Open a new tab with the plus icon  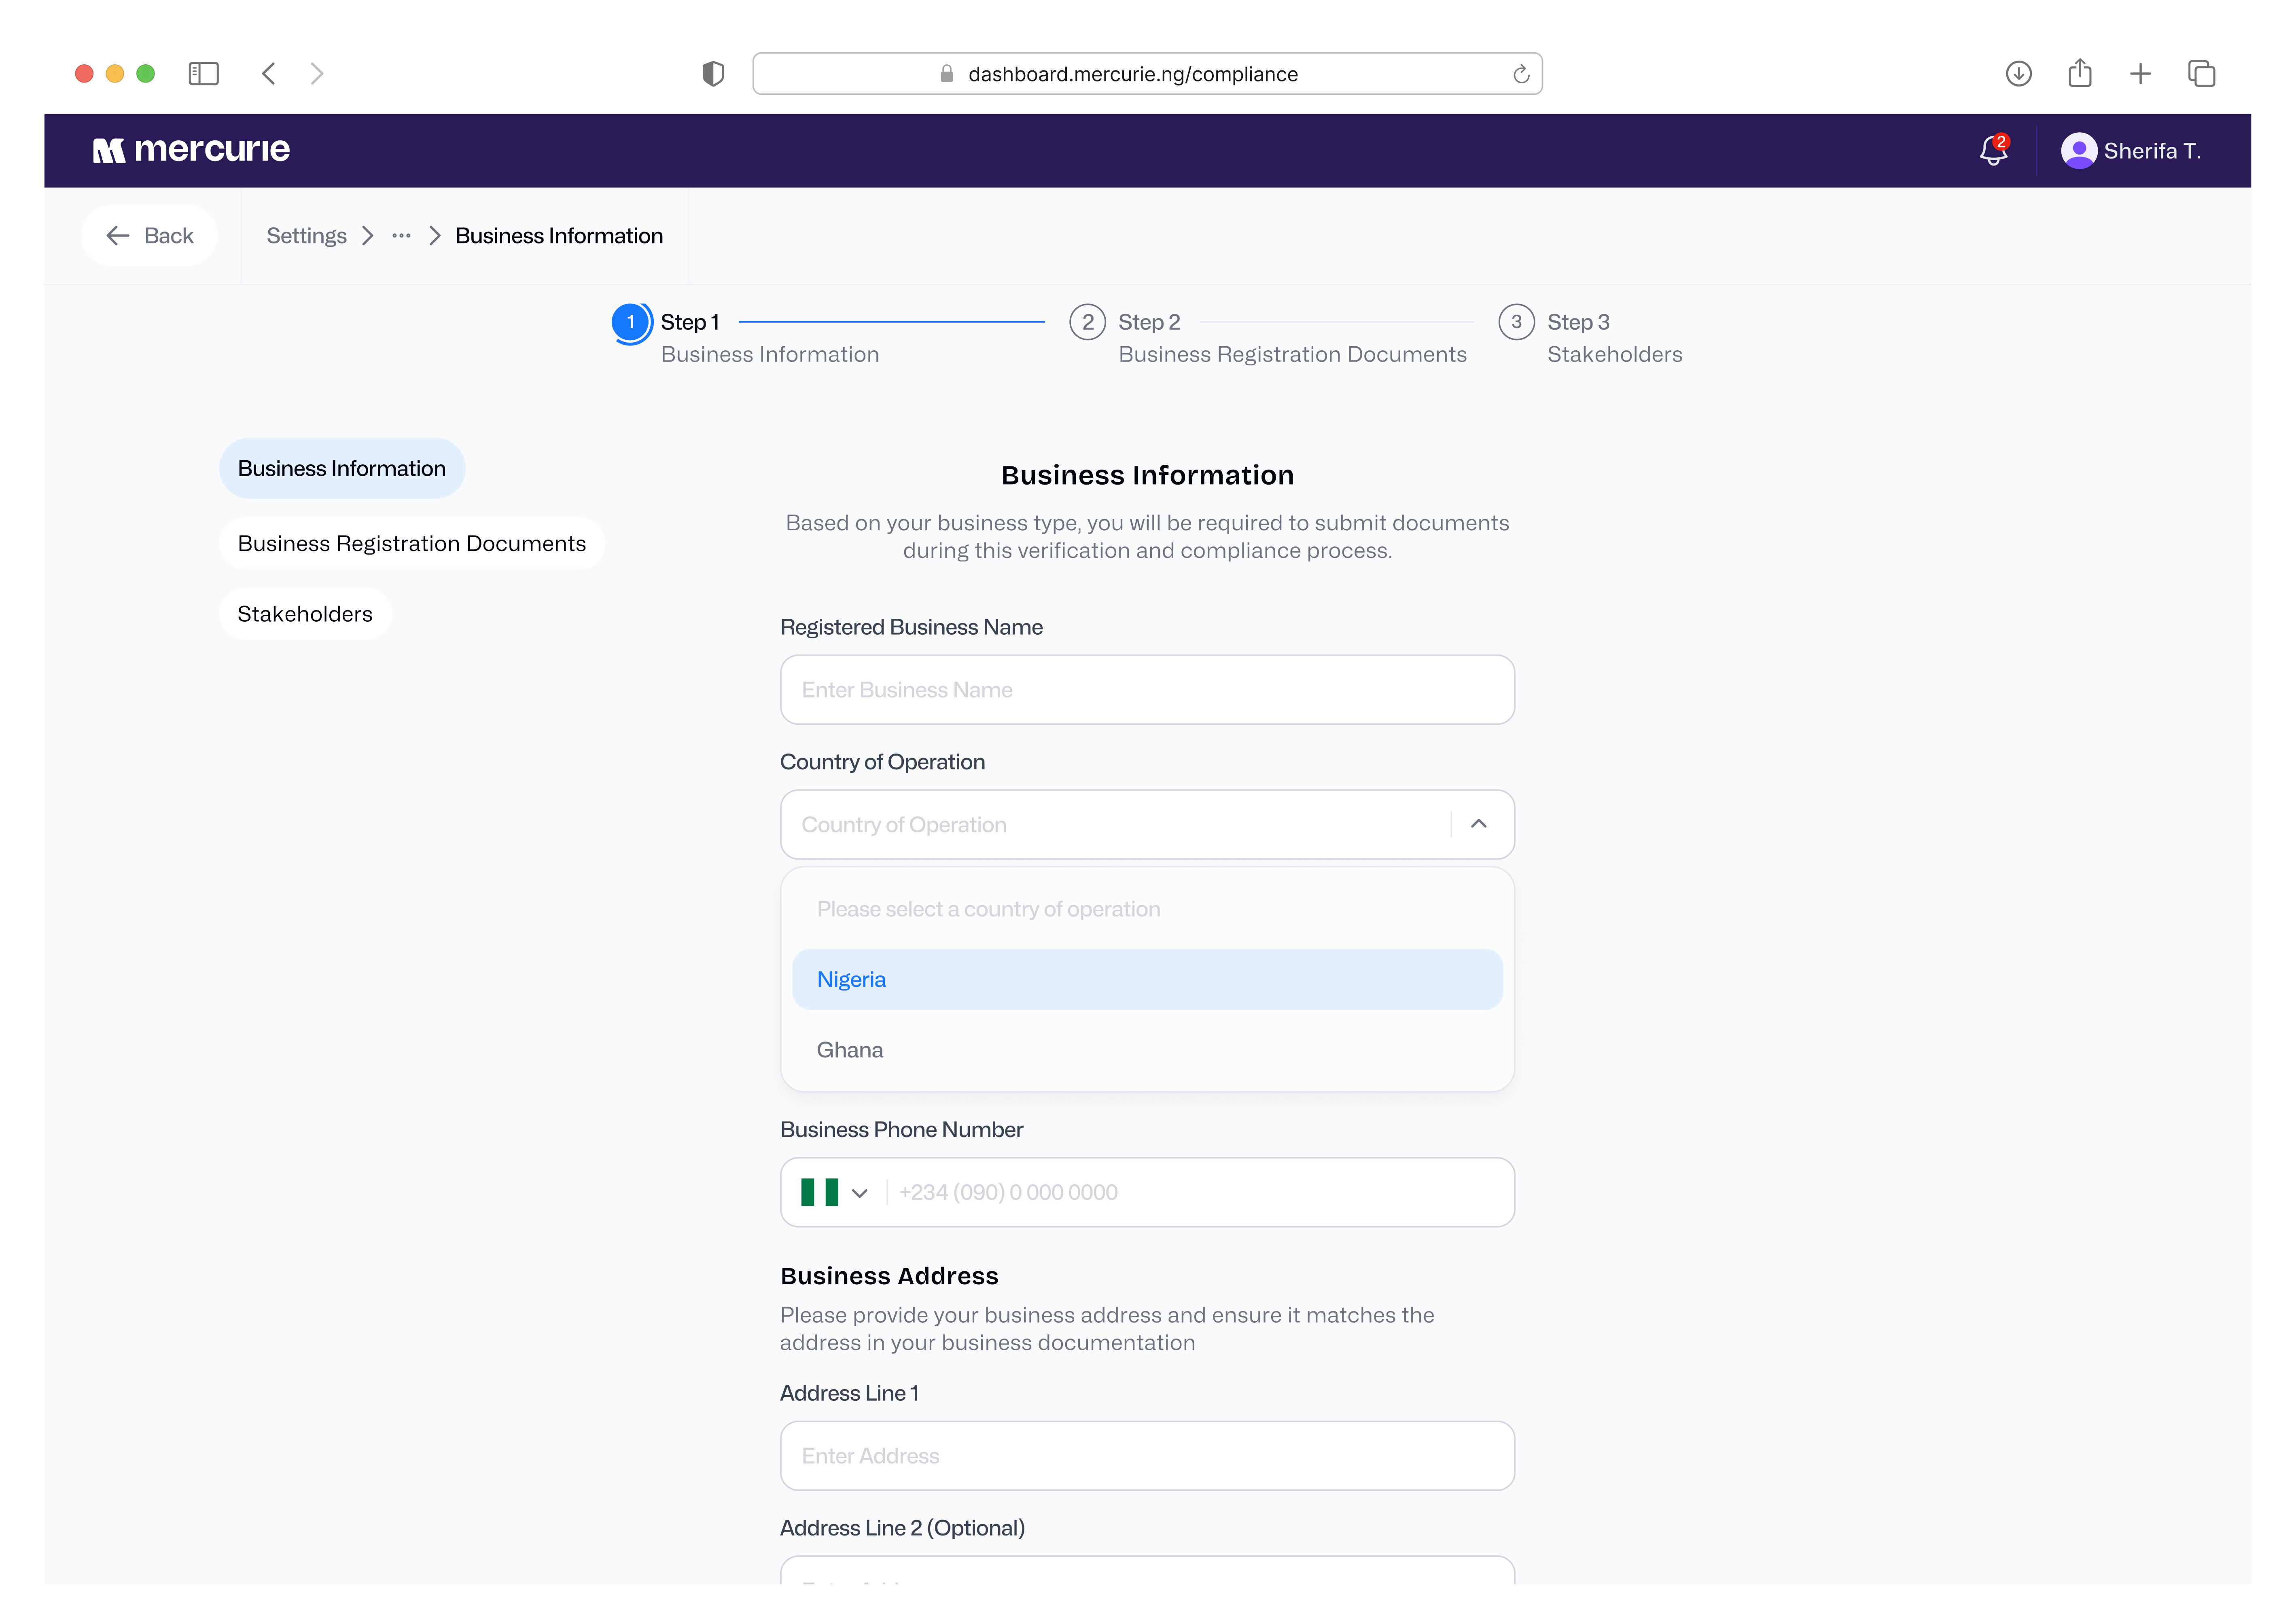click(x=2140, y=74)
